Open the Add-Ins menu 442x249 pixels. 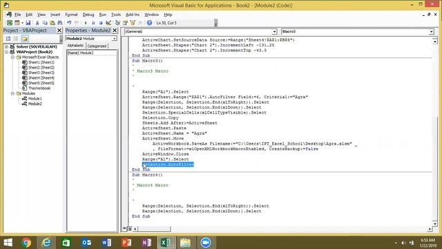tap(133, 15)
